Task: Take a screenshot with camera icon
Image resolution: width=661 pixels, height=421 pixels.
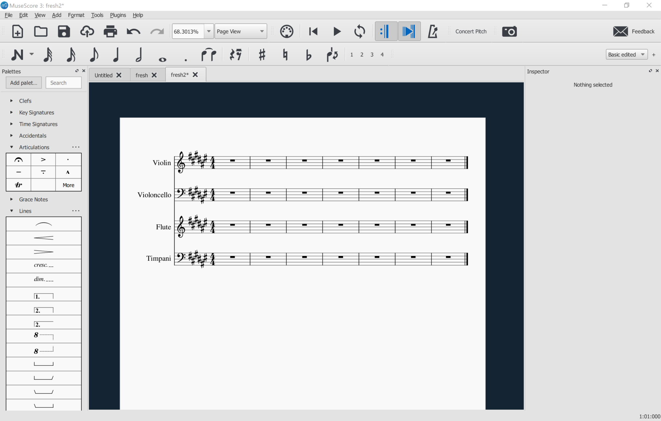Action: 509,31
